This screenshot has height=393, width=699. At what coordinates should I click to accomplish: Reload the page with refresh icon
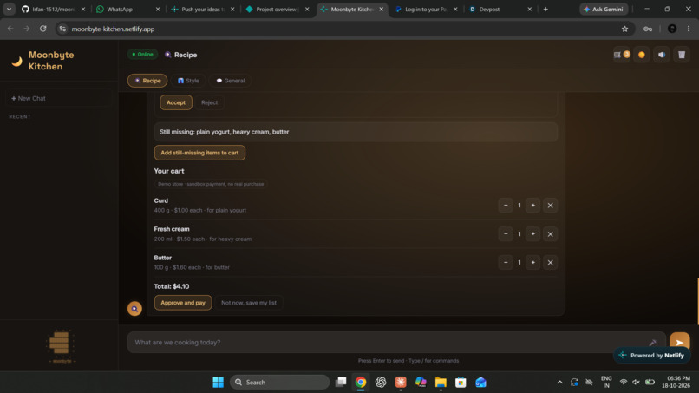[x=43, y=29]
